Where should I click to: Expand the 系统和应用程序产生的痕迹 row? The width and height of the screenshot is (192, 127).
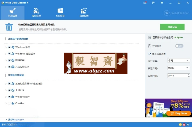pos(6,84)
